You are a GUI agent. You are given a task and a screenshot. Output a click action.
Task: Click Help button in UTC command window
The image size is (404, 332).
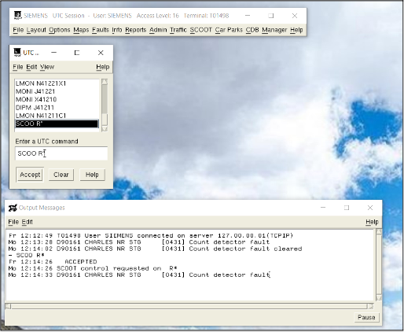point(92,175)
